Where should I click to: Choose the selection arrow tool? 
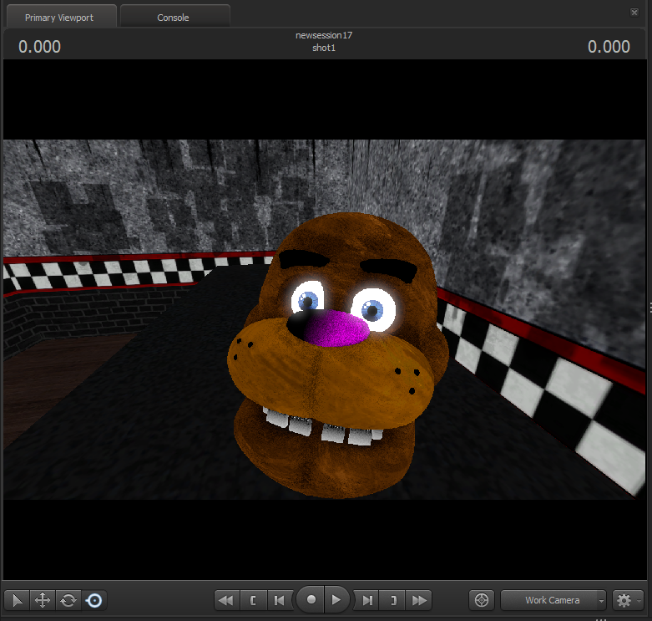(17, 600)
